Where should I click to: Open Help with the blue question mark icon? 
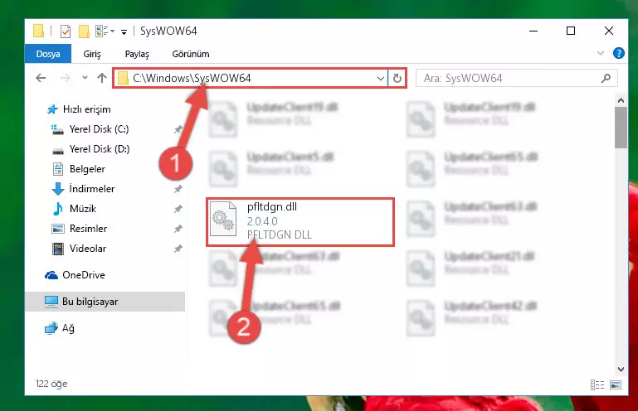click(618, 53)
